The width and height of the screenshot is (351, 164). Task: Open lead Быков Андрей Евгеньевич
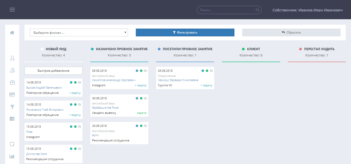click(44, 88)
